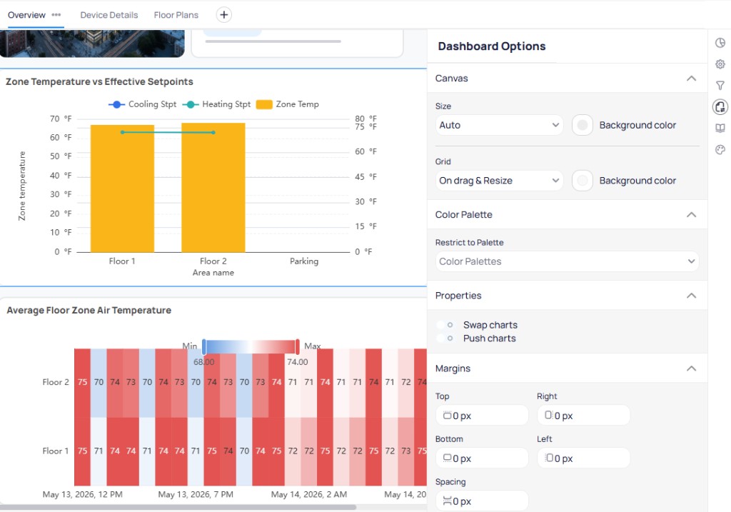The image size is (731, 512).
Task: Open the Grid On drag & Resize dropdown
Action: [499, 181]
